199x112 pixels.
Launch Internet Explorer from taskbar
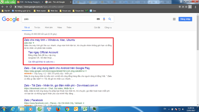[x=13, y=109]
